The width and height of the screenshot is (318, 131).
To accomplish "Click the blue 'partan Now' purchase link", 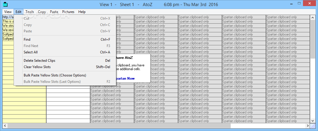I will coord(125,78).
